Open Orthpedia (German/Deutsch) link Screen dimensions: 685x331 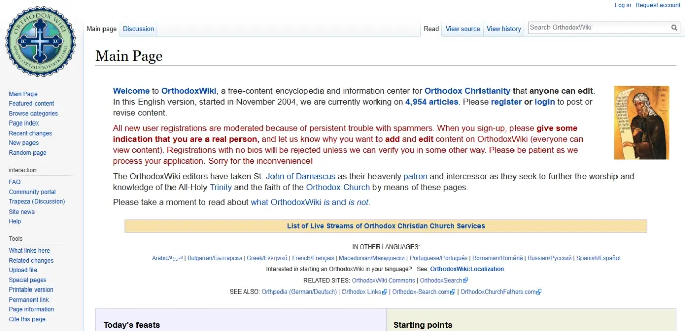click(x=299, y=292)
